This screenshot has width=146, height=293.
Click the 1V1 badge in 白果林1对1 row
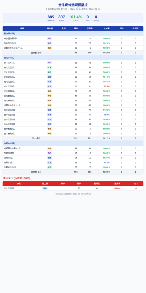50,153
